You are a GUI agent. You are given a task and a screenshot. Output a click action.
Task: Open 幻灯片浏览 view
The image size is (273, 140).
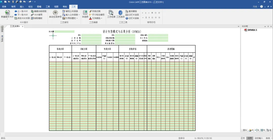click(132, 15)
